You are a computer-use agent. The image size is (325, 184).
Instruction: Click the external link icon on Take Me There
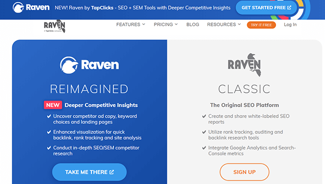point(111,172)
